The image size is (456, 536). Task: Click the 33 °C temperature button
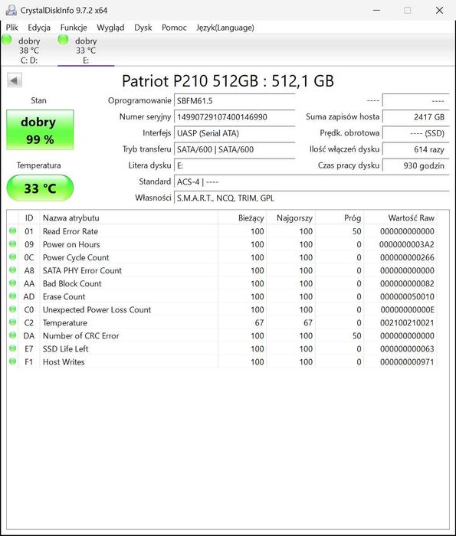point(40,188)
